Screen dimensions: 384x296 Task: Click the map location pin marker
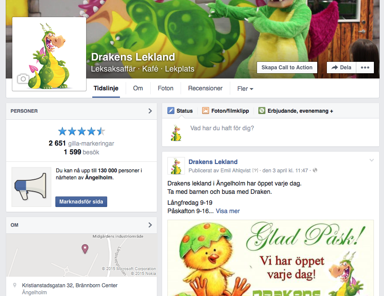(x=85, y=249)
